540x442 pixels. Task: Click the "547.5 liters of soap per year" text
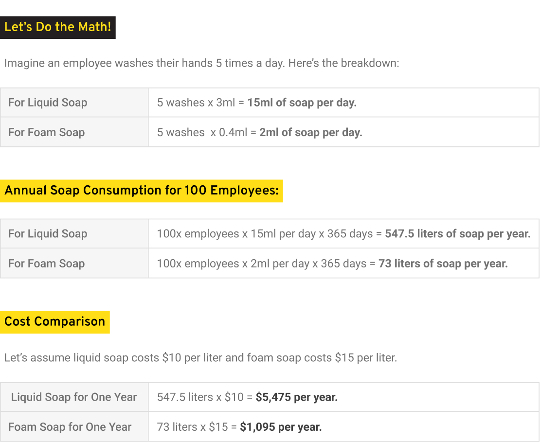(457, 234)
